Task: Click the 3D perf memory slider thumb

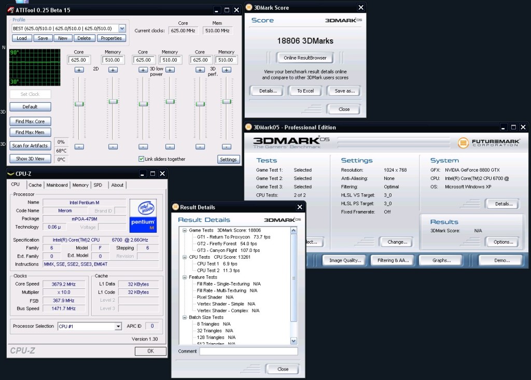Action: (x=227, y=101)
